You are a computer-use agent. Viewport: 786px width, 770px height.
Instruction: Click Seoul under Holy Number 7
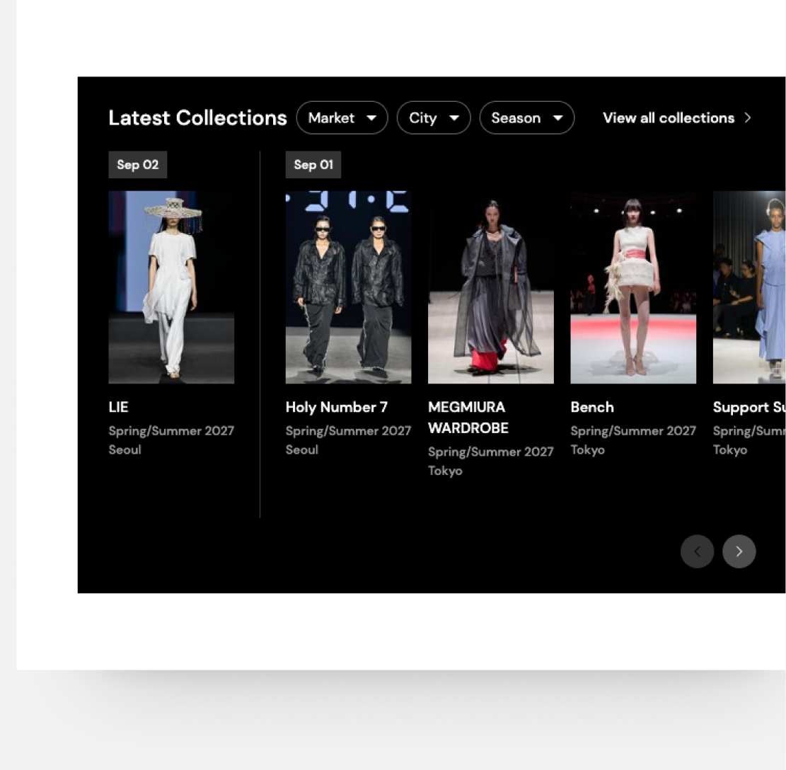tap(302, 449)
